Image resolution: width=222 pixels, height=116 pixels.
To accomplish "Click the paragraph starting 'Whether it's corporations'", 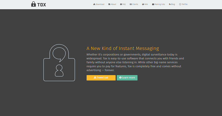I will (x=135, y=62).
